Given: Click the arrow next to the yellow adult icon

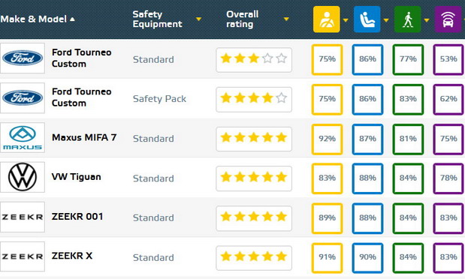Looking at the screenshot, I should click(x=346, y=20).
